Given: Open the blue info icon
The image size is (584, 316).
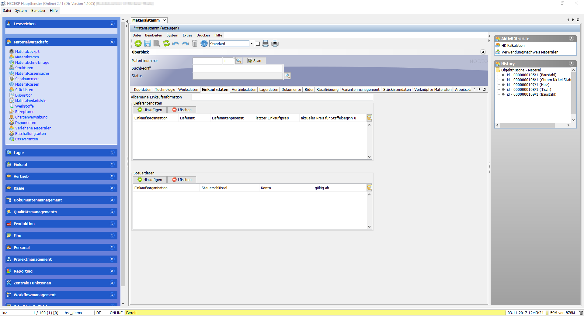Looking at the screenshot, I should click(204, 43).
